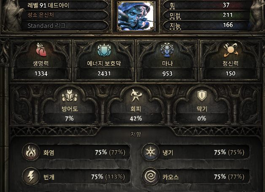Click the chaos resistance spiral icon
The image size is (265, 192).
150,176
